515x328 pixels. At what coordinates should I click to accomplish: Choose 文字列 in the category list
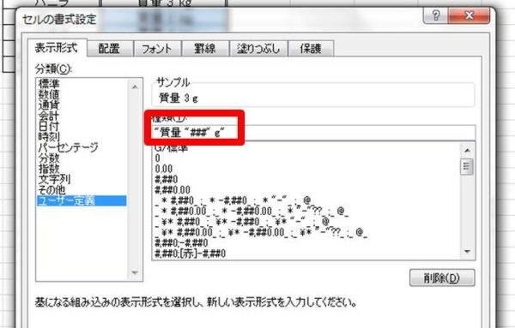55,179
